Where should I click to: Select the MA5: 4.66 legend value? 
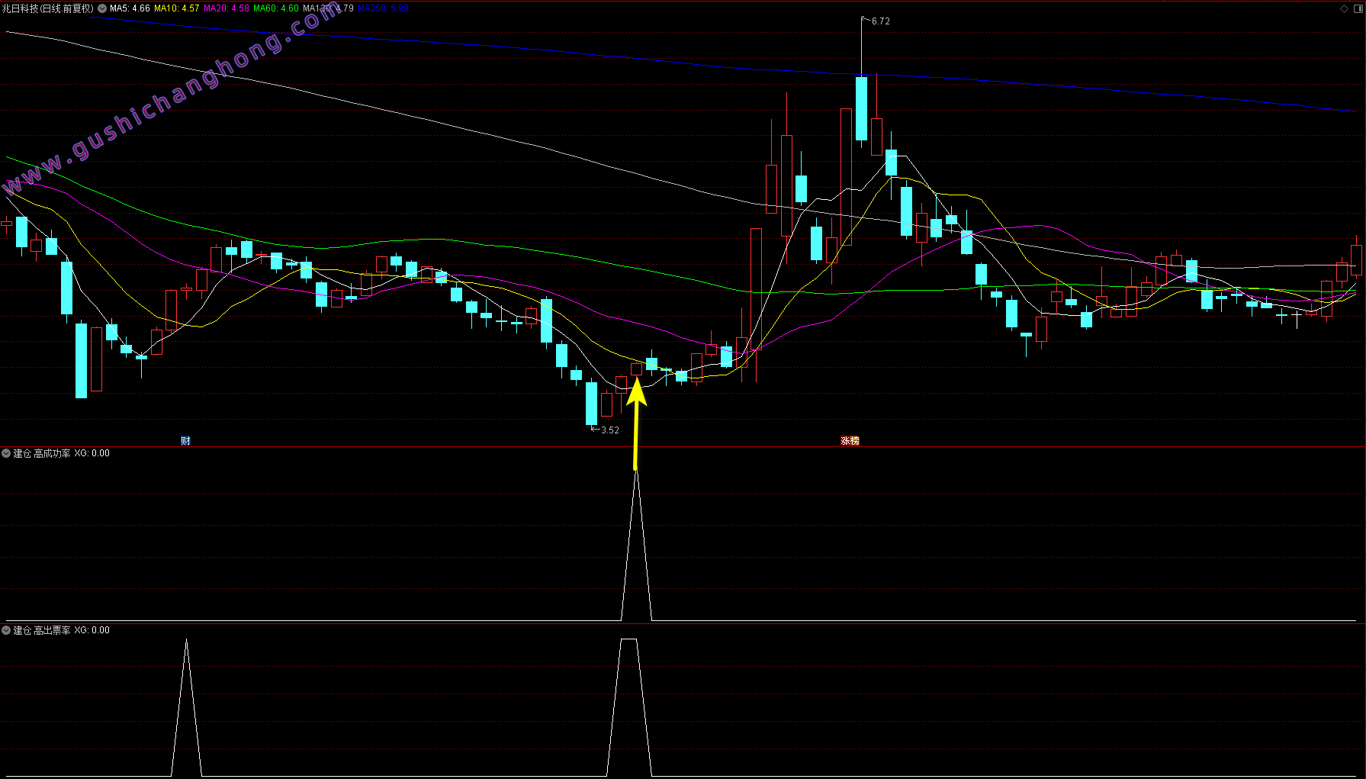[x=130, y=8]
